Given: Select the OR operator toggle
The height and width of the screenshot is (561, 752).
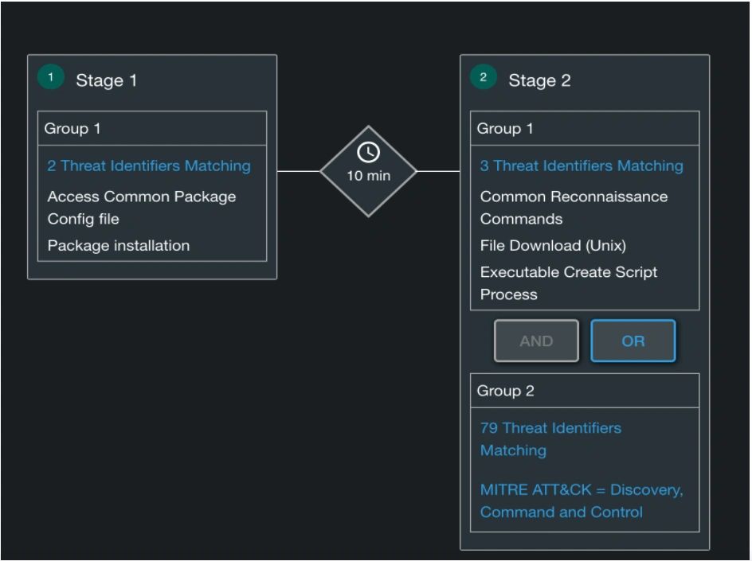Looking at the screenshot, I should [633, 341].
